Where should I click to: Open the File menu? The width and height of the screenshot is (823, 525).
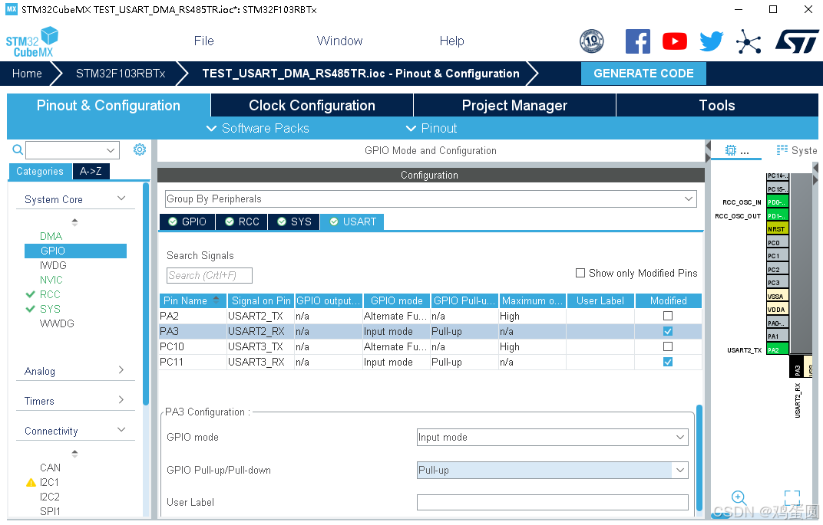[x=203, y=41]
